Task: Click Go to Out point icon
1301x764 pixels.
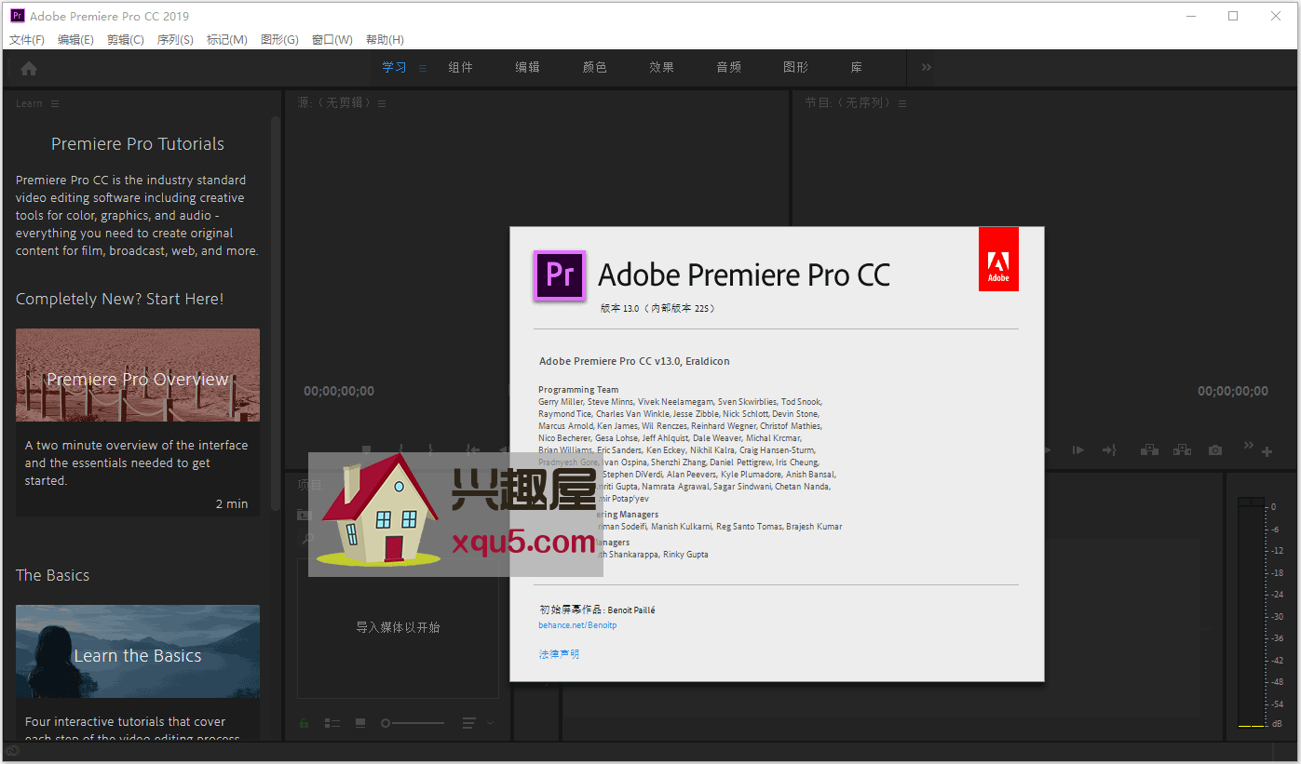Action: pos(1109,450)
